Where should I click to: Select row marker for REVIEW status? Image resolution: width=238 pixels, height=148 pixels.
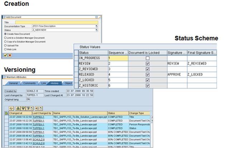[x=76, y=64]
